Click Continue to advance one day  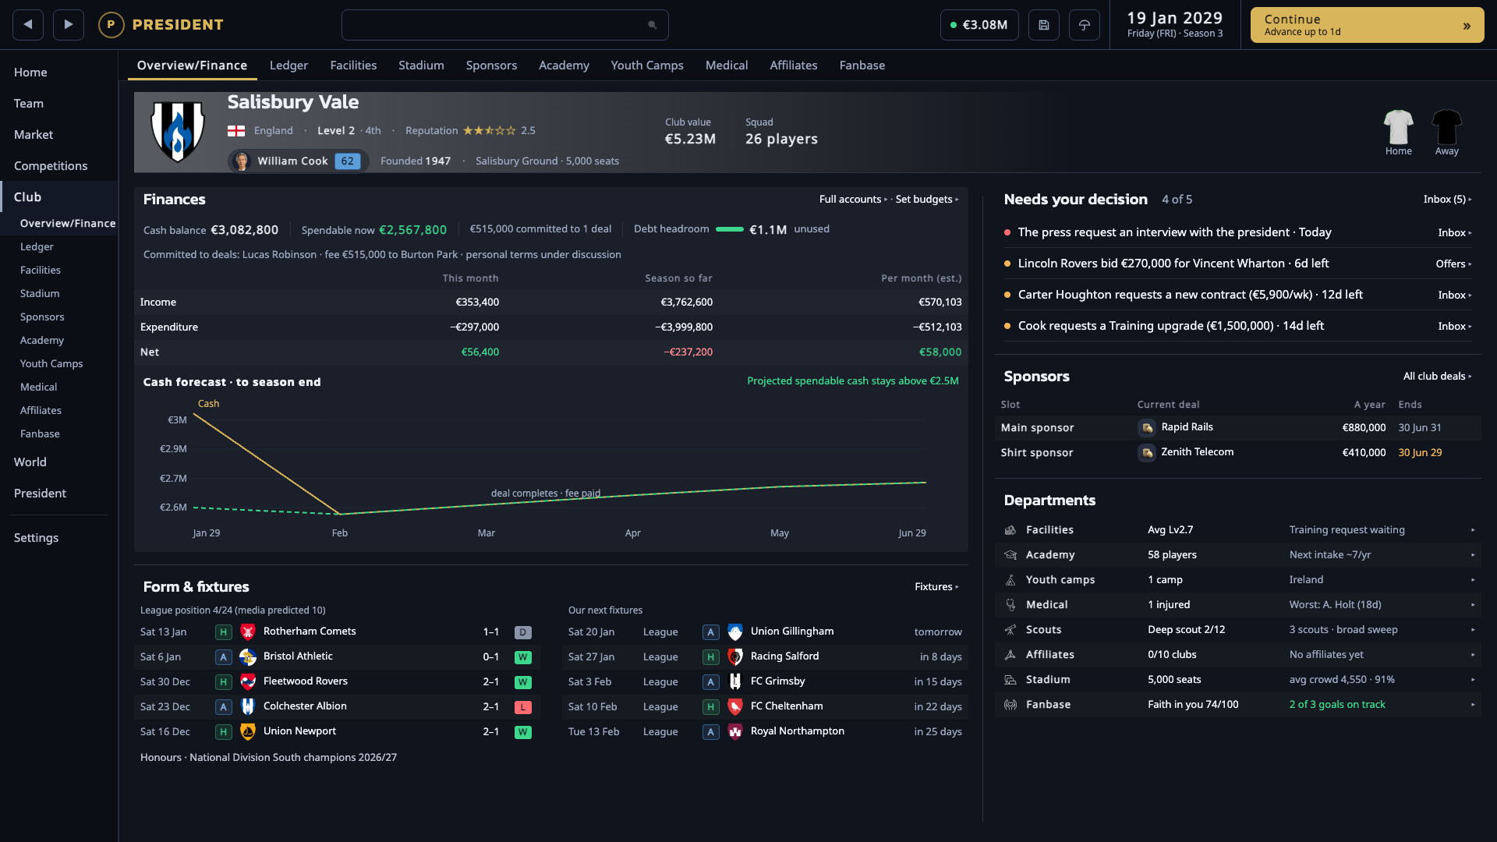[x=1367, y=25]
